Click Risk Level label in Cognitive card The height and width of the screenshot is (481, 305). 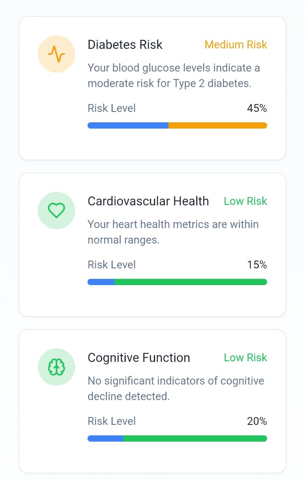111,421
